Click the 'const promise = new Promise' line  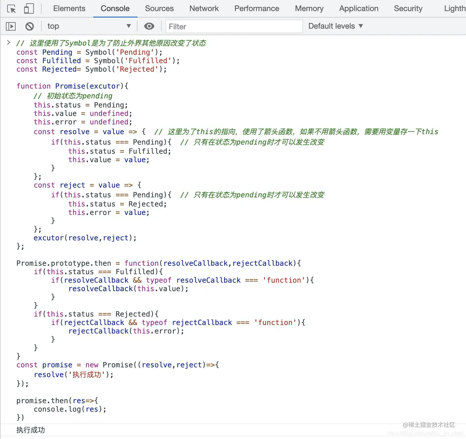click(x=118, y=365)
